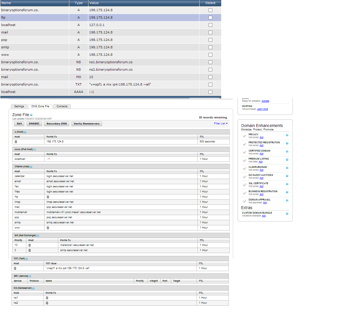348x324 pixels.
Task: Open the Contacts tab
Action: coord(62,106)
